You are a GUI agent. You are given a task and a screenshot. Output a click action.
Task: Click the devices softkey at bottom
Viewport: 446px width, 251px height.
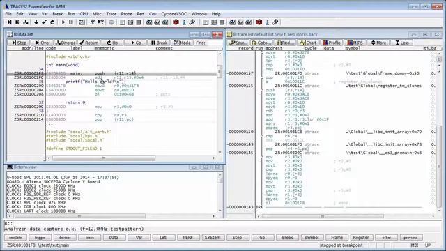(x=65, y=237)
